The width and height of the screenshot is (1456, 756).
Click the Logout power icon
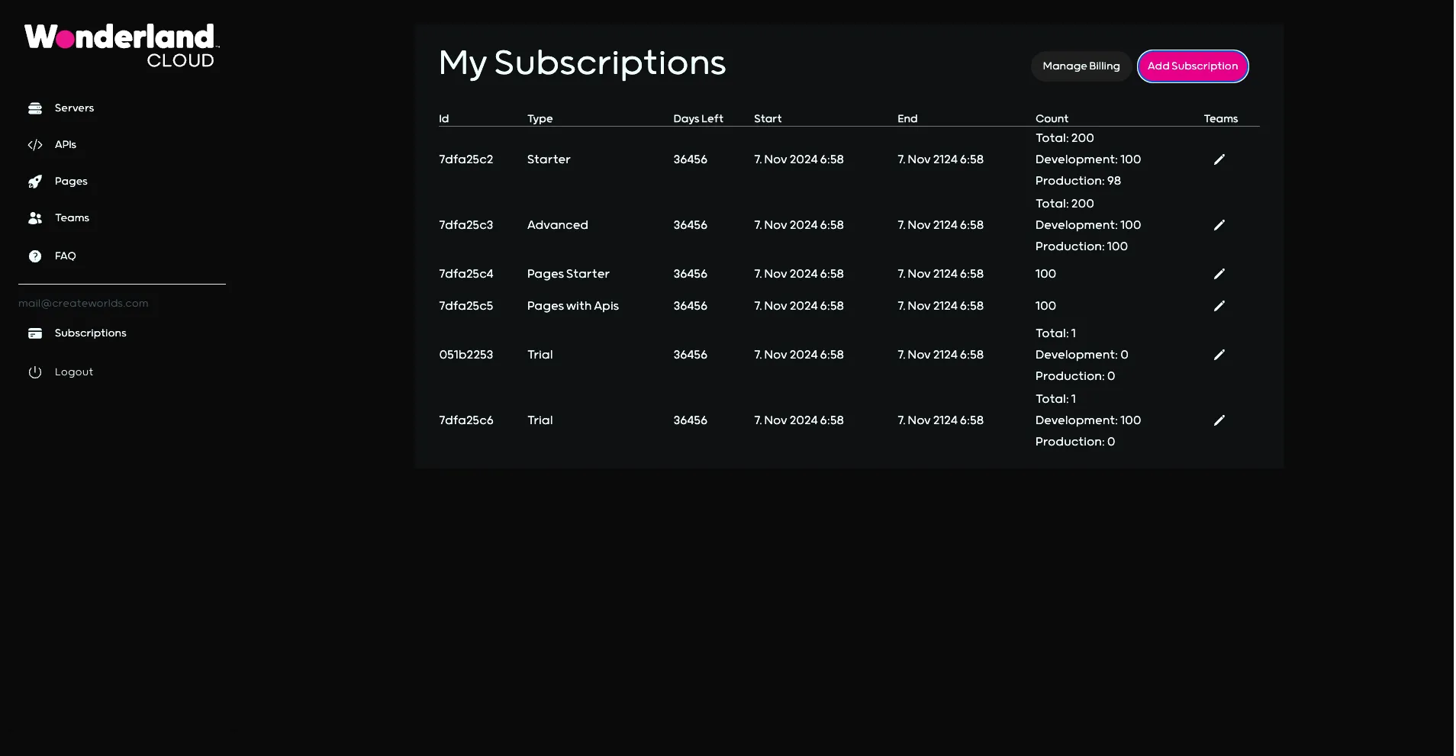pos(36,372)
